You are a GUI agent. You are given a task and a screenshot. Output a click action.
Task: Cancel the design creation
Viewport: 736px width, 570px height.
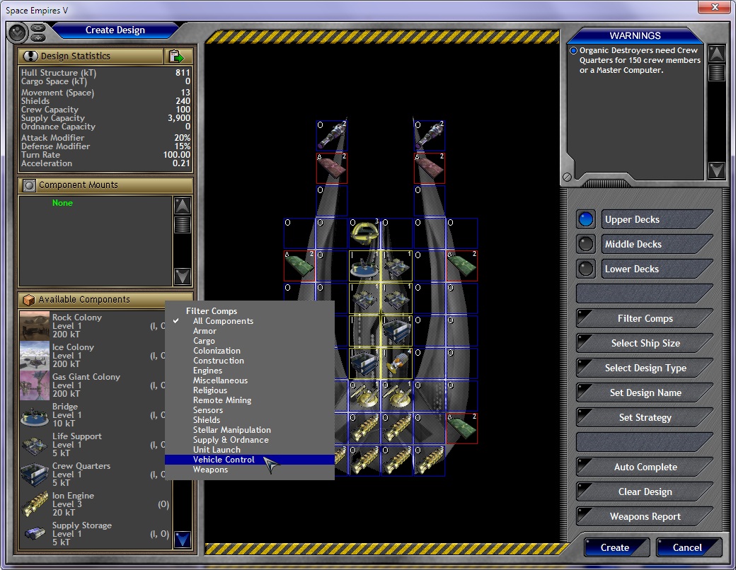[x=688, y=547]
